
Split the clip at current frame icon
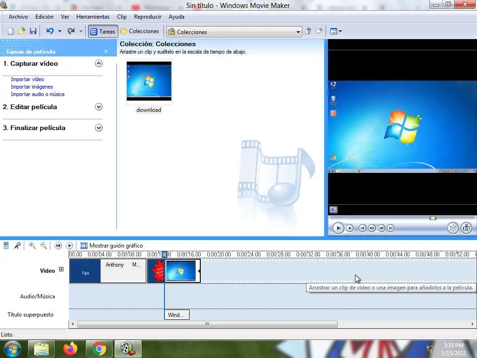[453, 228]
